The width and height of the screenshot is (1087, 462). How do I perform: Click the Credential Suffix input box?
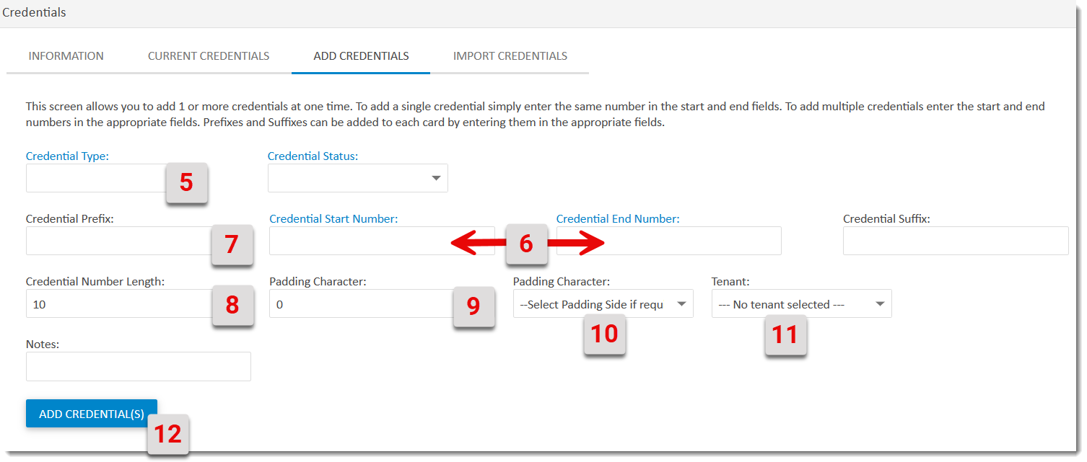[956, 241]
